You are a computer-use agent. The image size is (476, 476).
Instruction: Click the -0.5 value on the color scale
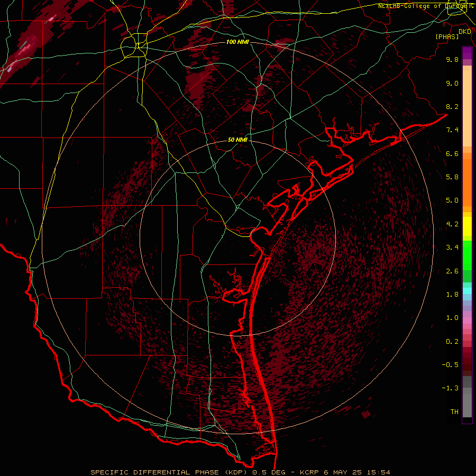click(x=450, y=365)
